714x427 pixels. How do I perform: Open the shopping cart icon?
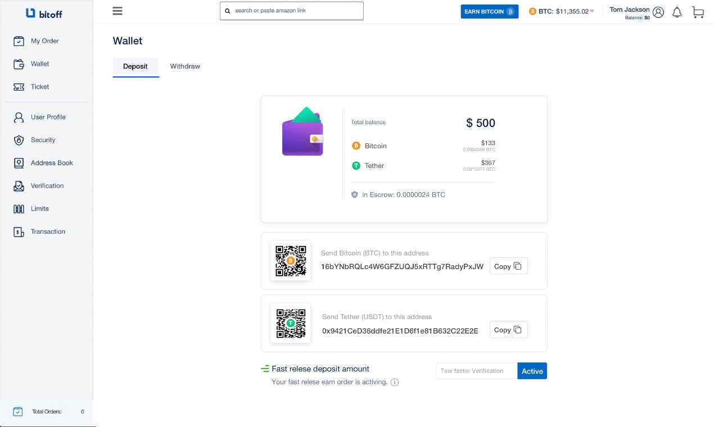(698, 12)
